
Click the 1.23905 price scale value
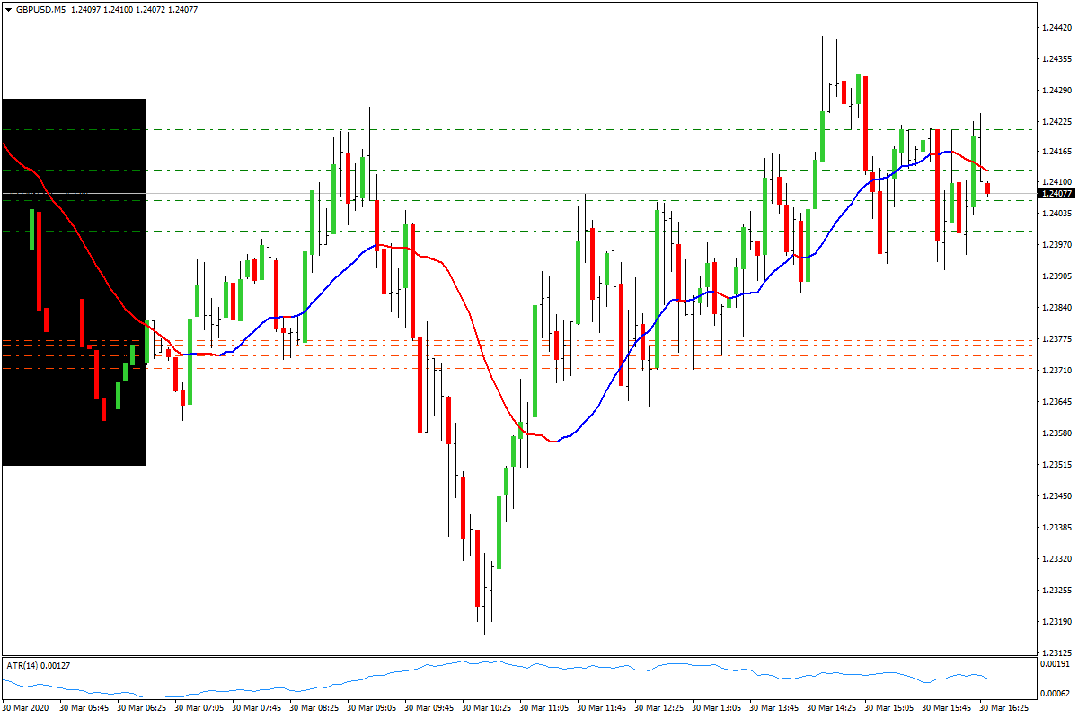[x=1058, y=277]
